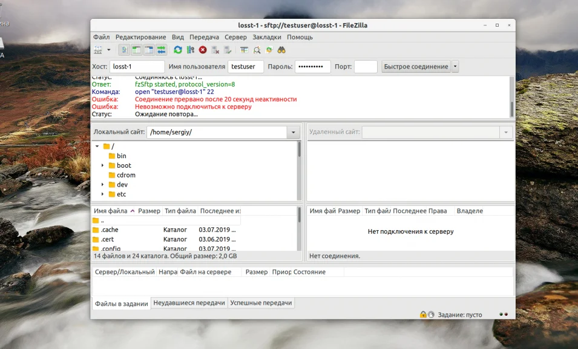Toggle the message log display
The image size is (578, 349).
point(124,50)
